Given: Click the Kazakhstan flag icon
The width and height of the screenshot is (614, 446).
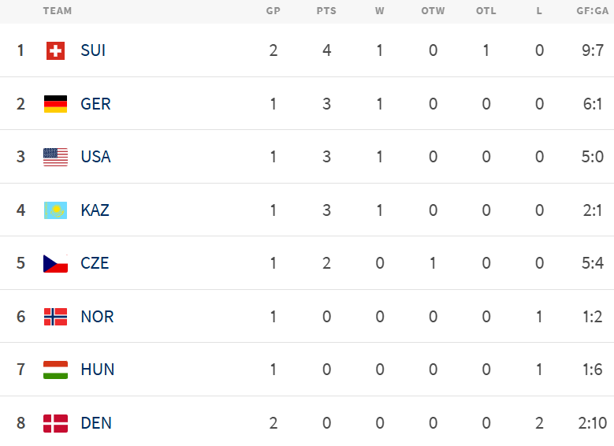Looking at the screenshot, I should 55,210.
